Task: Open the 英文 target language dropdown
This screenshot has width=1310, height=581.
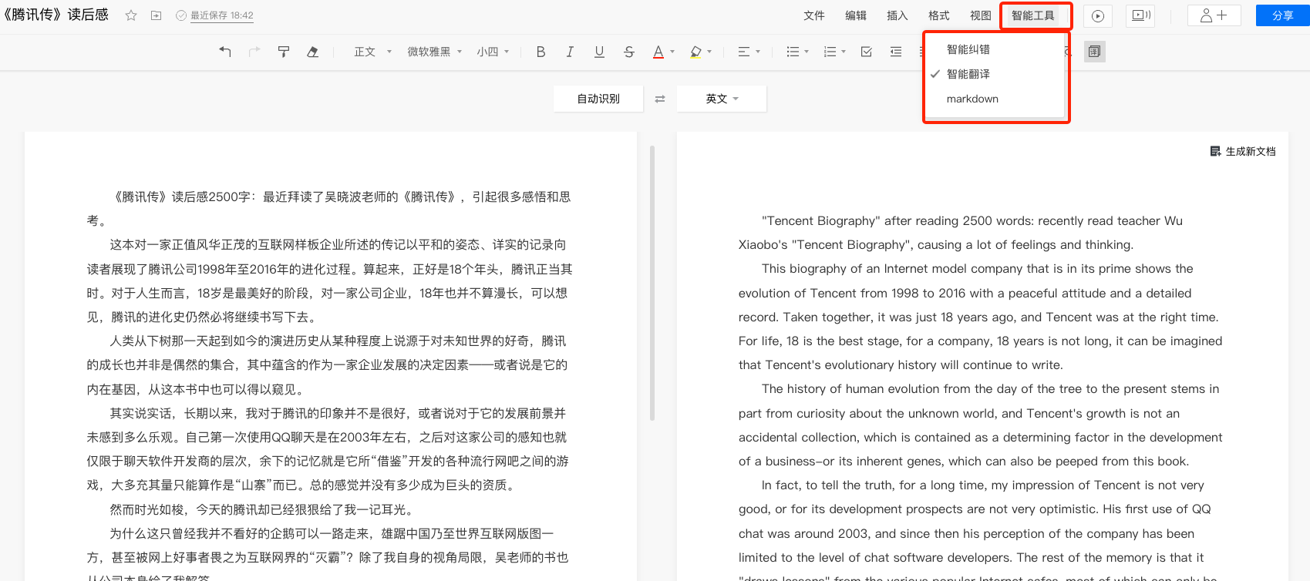Action: click(x=722, y=99)
